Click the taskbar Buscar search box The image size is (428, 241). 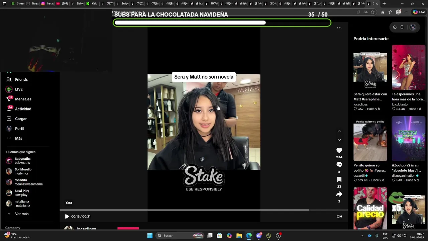point(181,236)
